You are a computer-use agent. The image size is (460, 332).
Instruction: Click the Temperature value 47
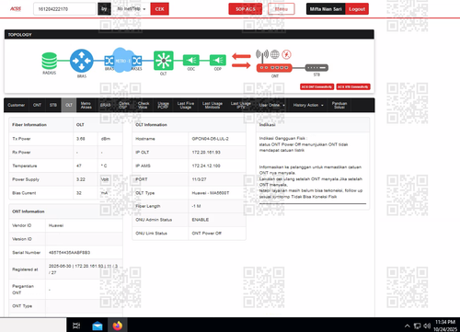coord(79,166)
